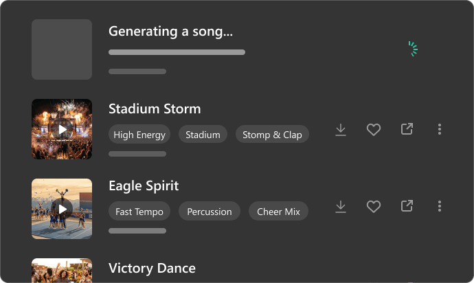The image size is (474, 283).
Task: Select the Cheer Mix tag
Action: [278, 212]
